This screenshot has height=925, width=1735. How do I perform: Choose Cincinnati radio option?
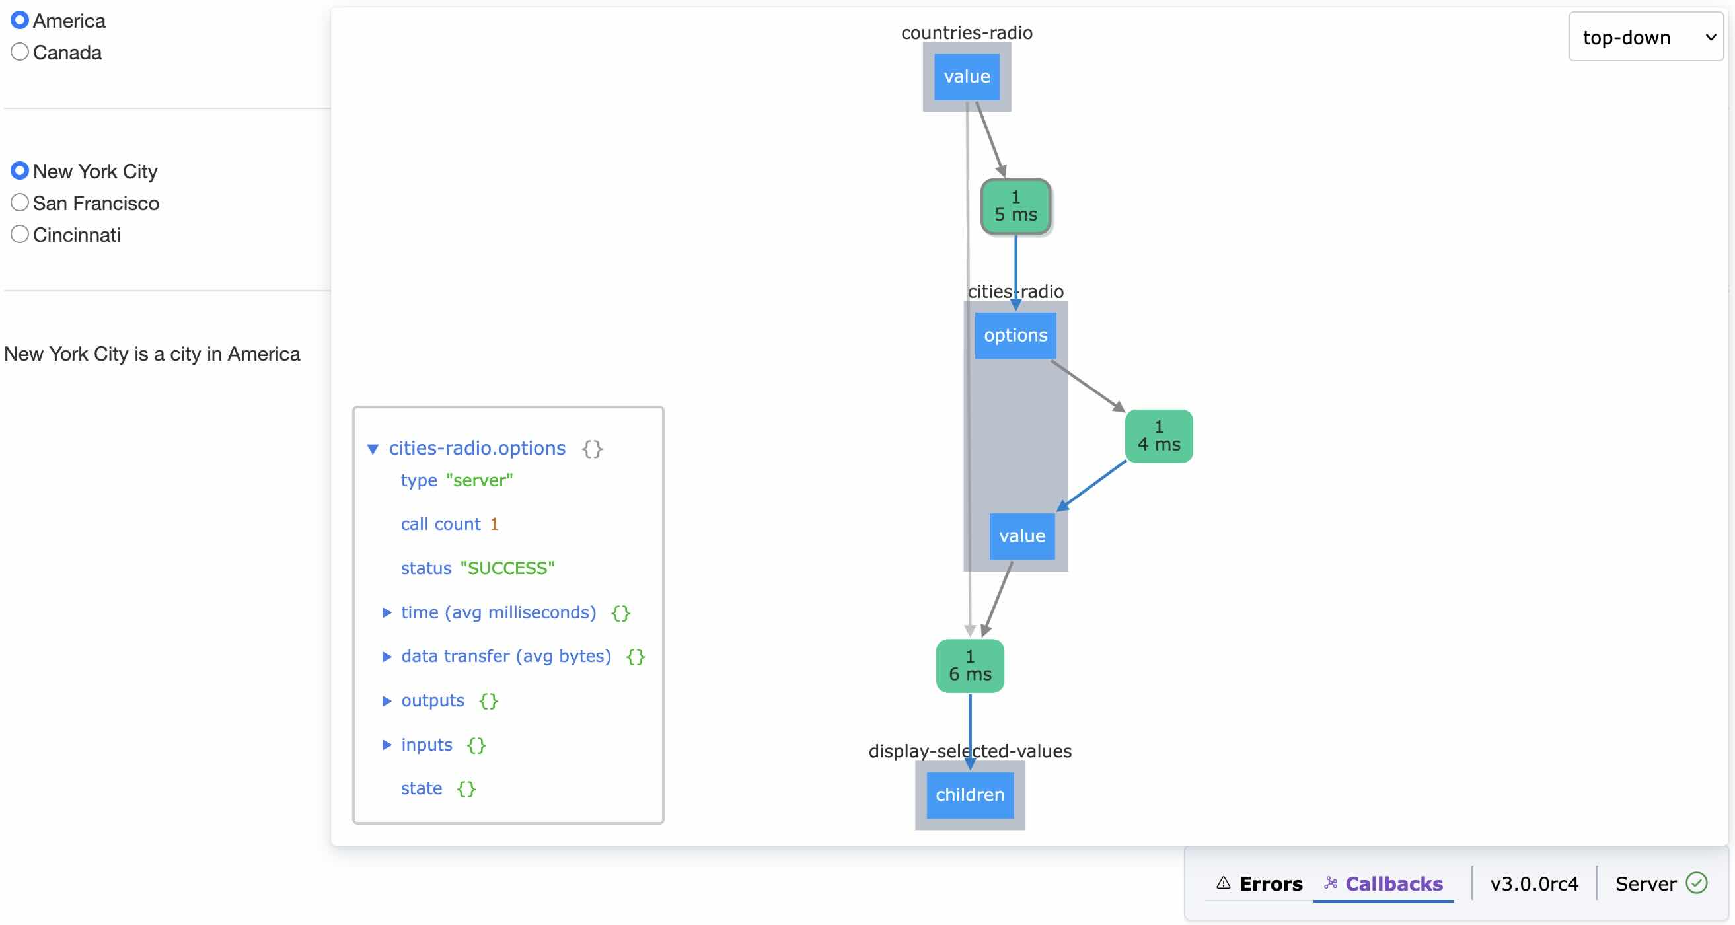(20, 235)
